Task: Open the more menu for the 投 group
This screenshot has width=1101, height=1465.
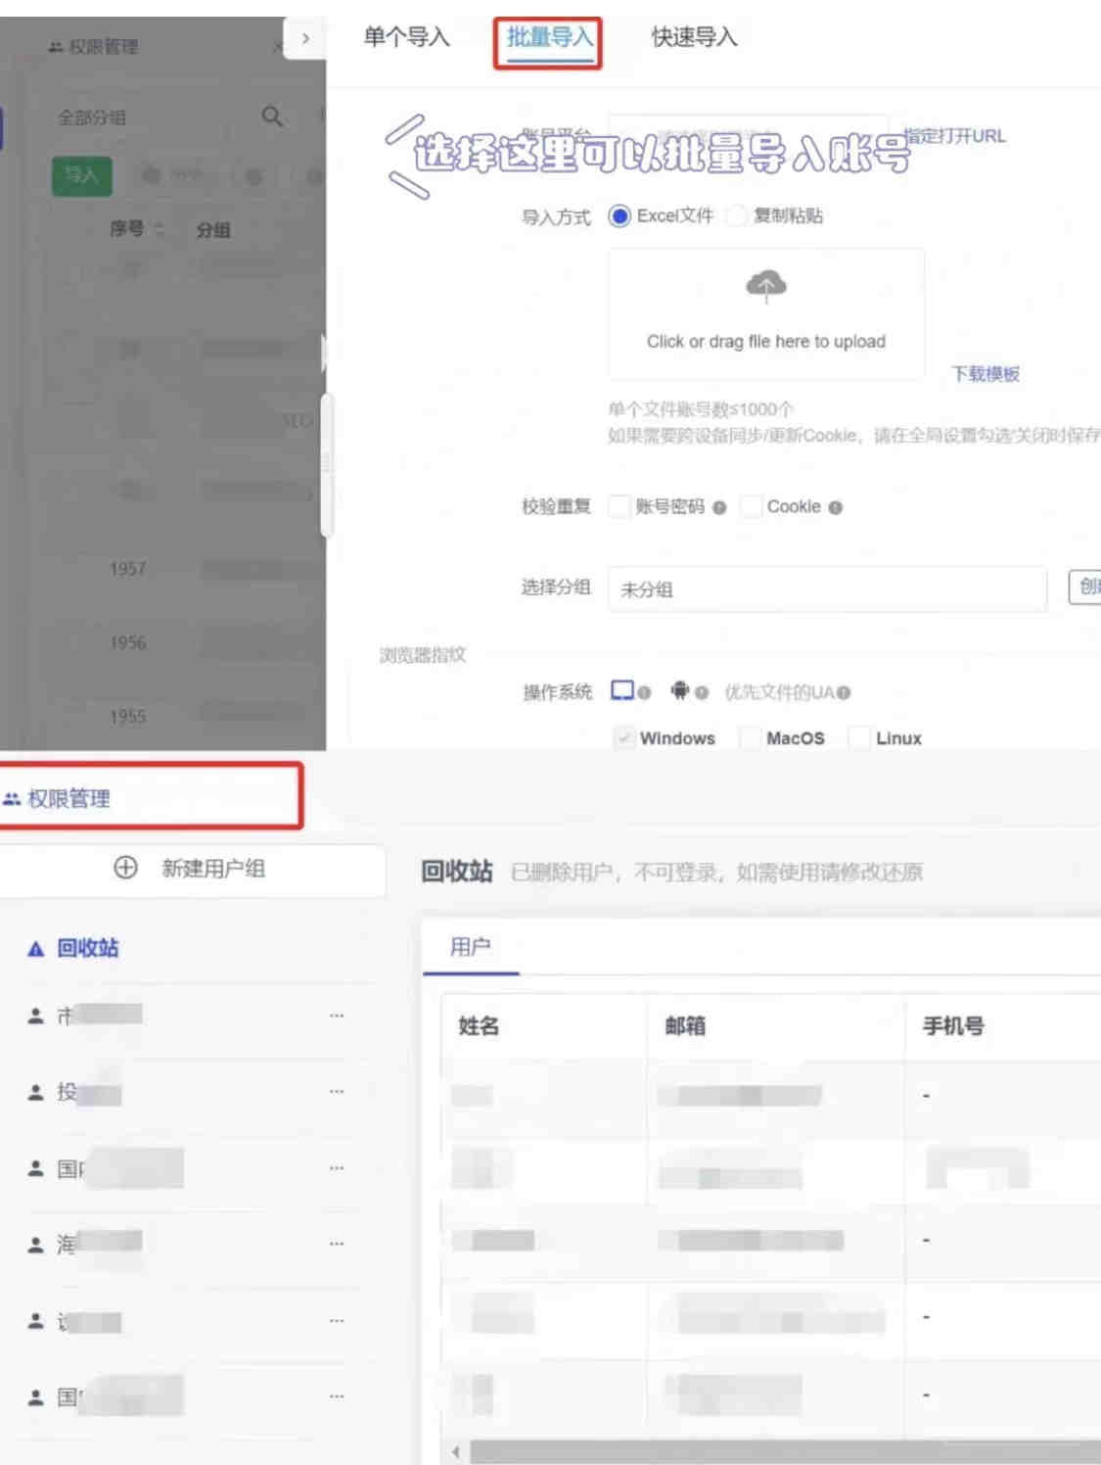Action: (x=337, y=1091)
